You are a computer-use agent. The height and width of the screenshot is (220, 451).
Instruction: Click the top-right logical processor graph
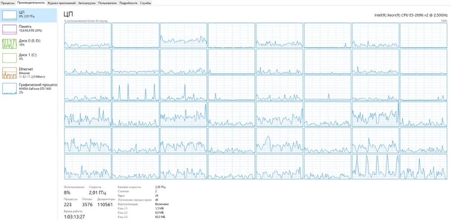click(423, 35)
